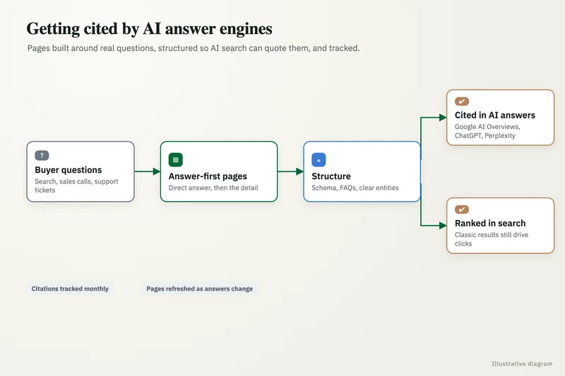
Task: Select the 'Cited in AI answers' heading
Action: click(x=495, y=115)
